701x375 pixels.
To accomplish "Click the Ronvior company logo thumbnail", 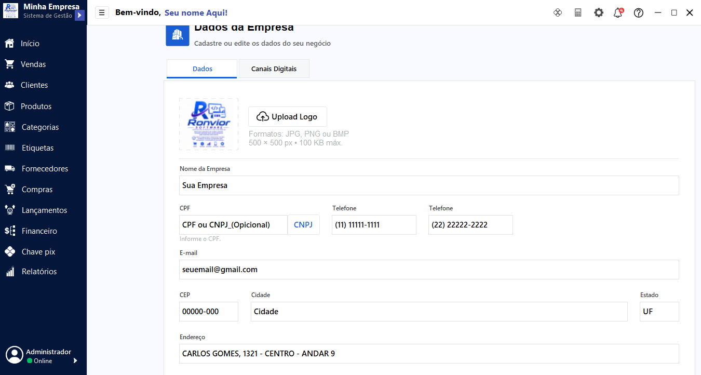I will (x=209, y=124).
